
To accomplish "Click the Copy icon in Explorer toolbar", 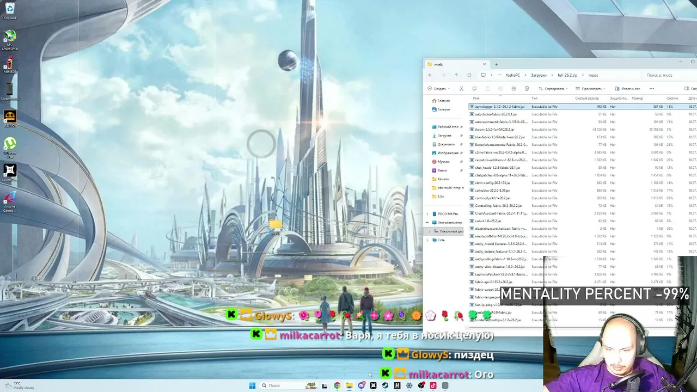I will [x=474, y=89].
